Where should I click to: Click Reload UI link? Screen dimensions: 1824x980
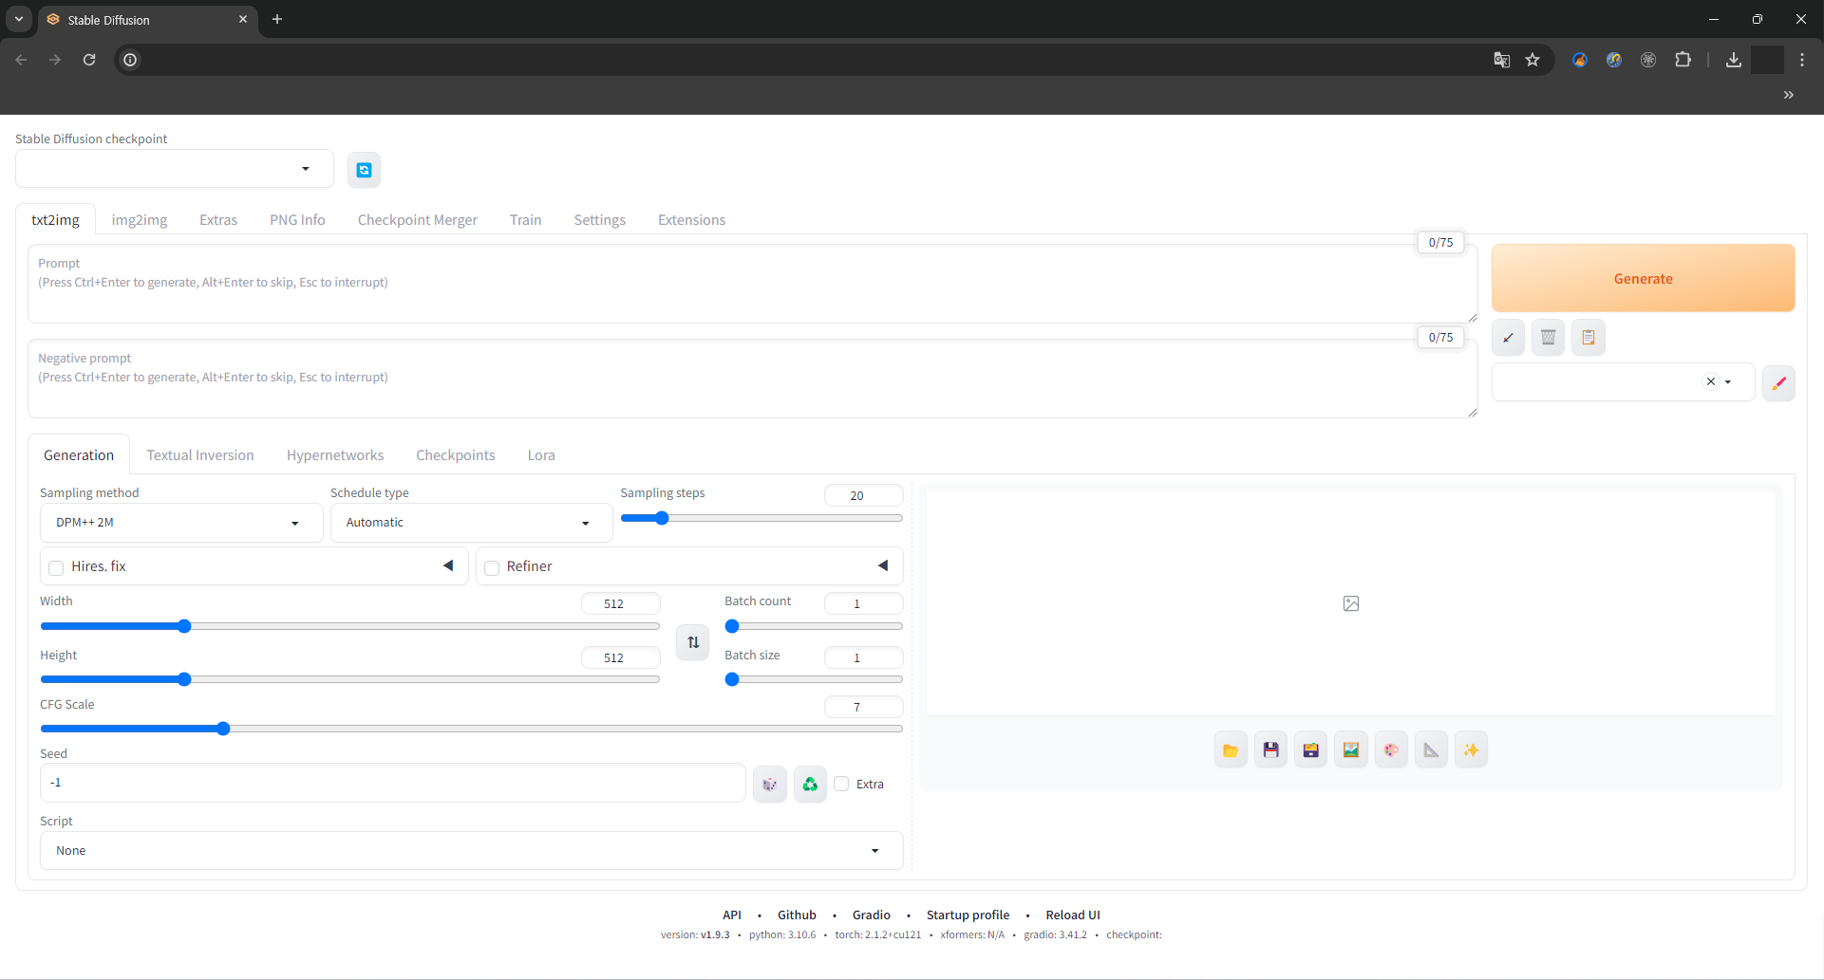pos(1073,915)
